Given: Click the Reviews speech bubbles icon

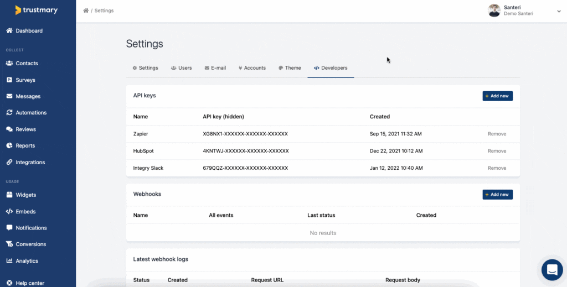Looking at the screenshot, I should click(x=9, y=129).
